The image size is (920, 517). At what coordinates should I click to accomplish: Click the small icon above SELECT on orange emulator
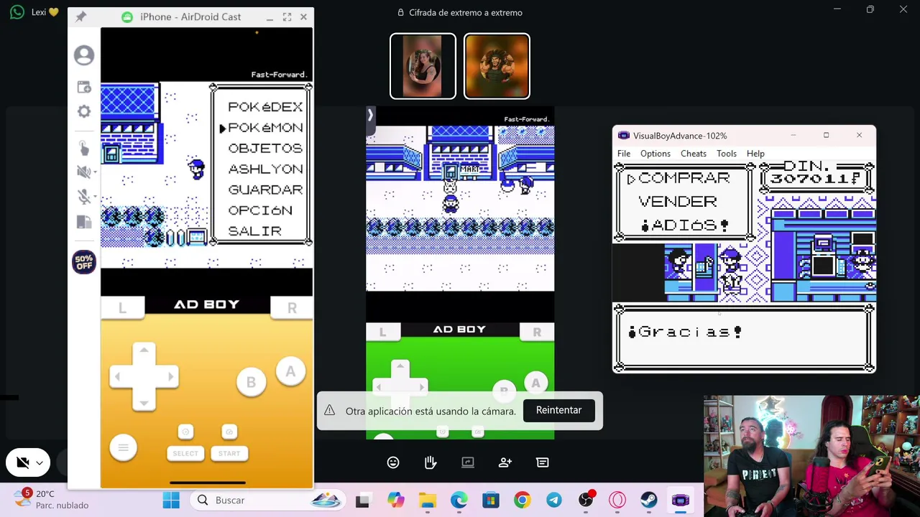tap(185, 432)
